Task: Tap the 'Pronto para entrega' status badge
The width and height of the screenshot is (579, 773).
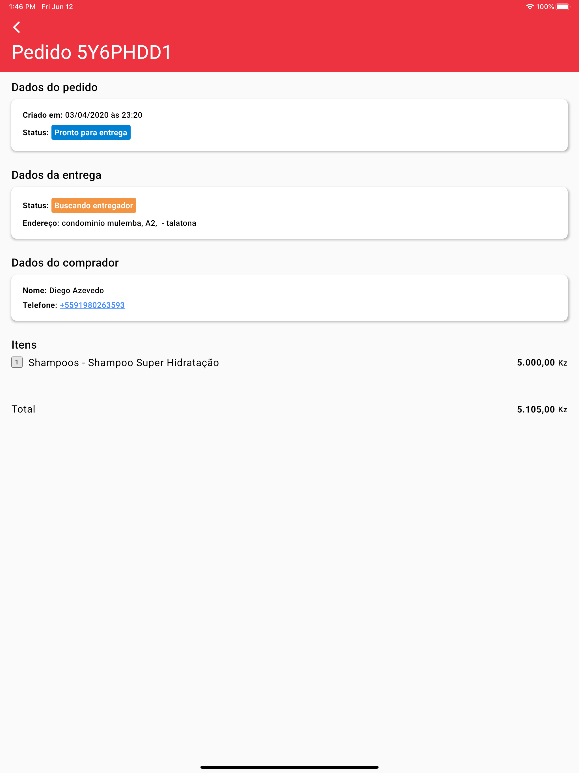Action: click(91, 132)
